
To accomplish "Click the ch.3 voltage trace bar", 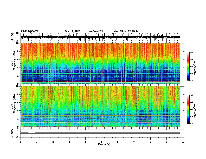I will pyautogui.click(x=100, y=133).
